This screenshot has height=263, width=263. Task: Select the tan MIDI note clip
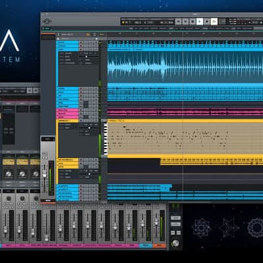tap(185, 139)
